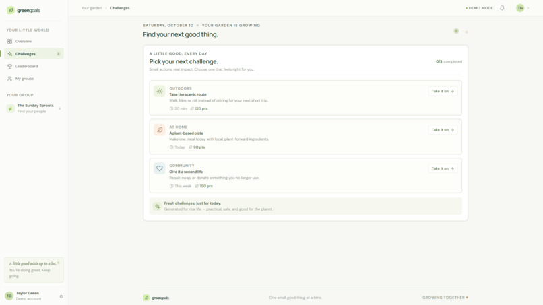Click 'One small good thing at a time.'
Screen dimensions: 543x305
(295, 298)
